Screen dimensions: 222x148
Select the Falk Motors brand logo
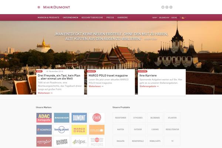97,142
